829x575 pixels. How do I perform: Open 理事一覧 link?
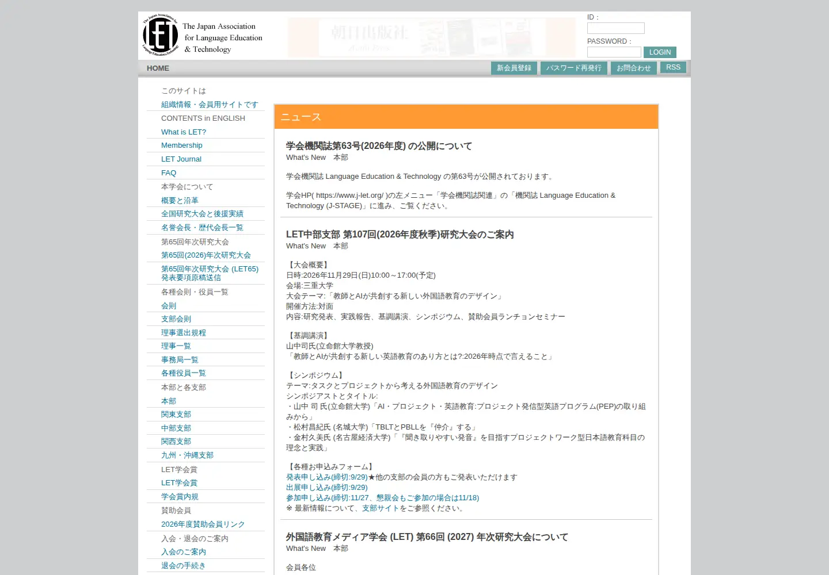click(176, 346)
